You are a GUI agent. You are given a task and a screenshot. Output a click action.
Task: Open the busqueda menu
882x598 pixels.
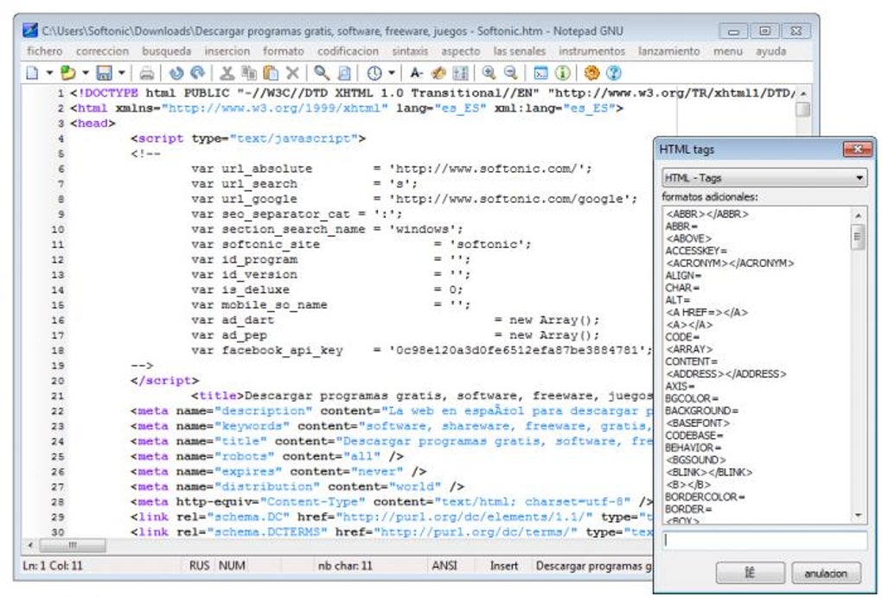click(x=167, y=51)
